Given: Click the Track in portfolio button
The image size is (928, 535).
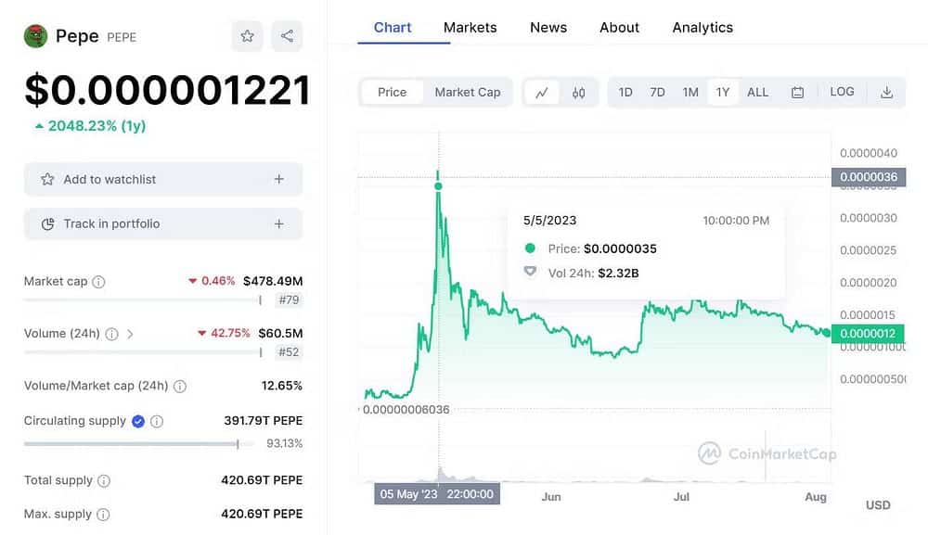Looking at the screenshot, I should click(162, 223).
